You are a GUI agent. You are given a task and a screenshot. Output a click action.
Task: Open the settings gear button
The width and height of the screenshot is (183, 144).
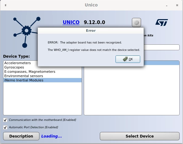[x=136, y=23]
